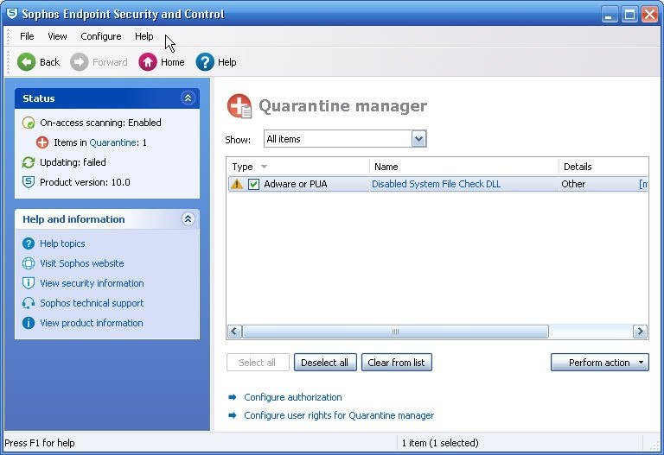Click the scroll right arrow of the list
Image resolution: width=664 pixels, height=455 pixels.
click(640, 331)
